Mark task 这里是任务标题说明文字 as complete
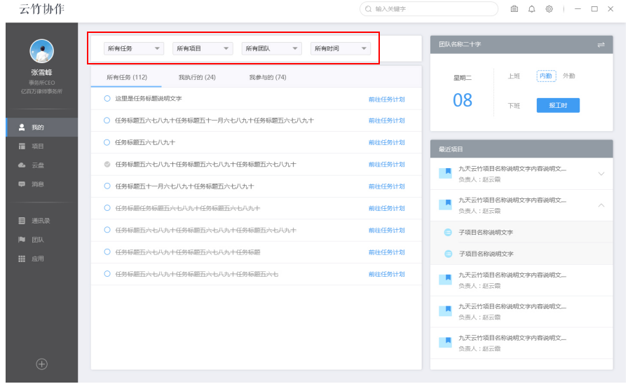Image resolution: width=628 pixels, height=384 pixels. 107,99
